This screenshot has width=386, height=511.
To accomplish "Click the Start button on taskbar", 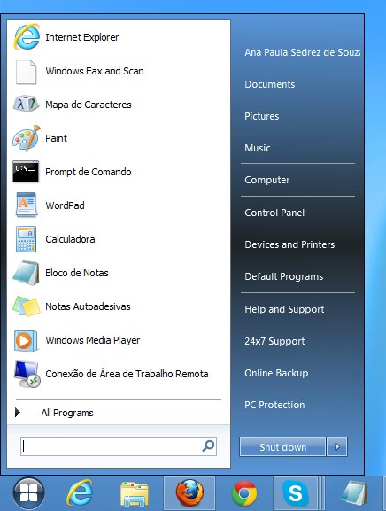I will point(28,492).
